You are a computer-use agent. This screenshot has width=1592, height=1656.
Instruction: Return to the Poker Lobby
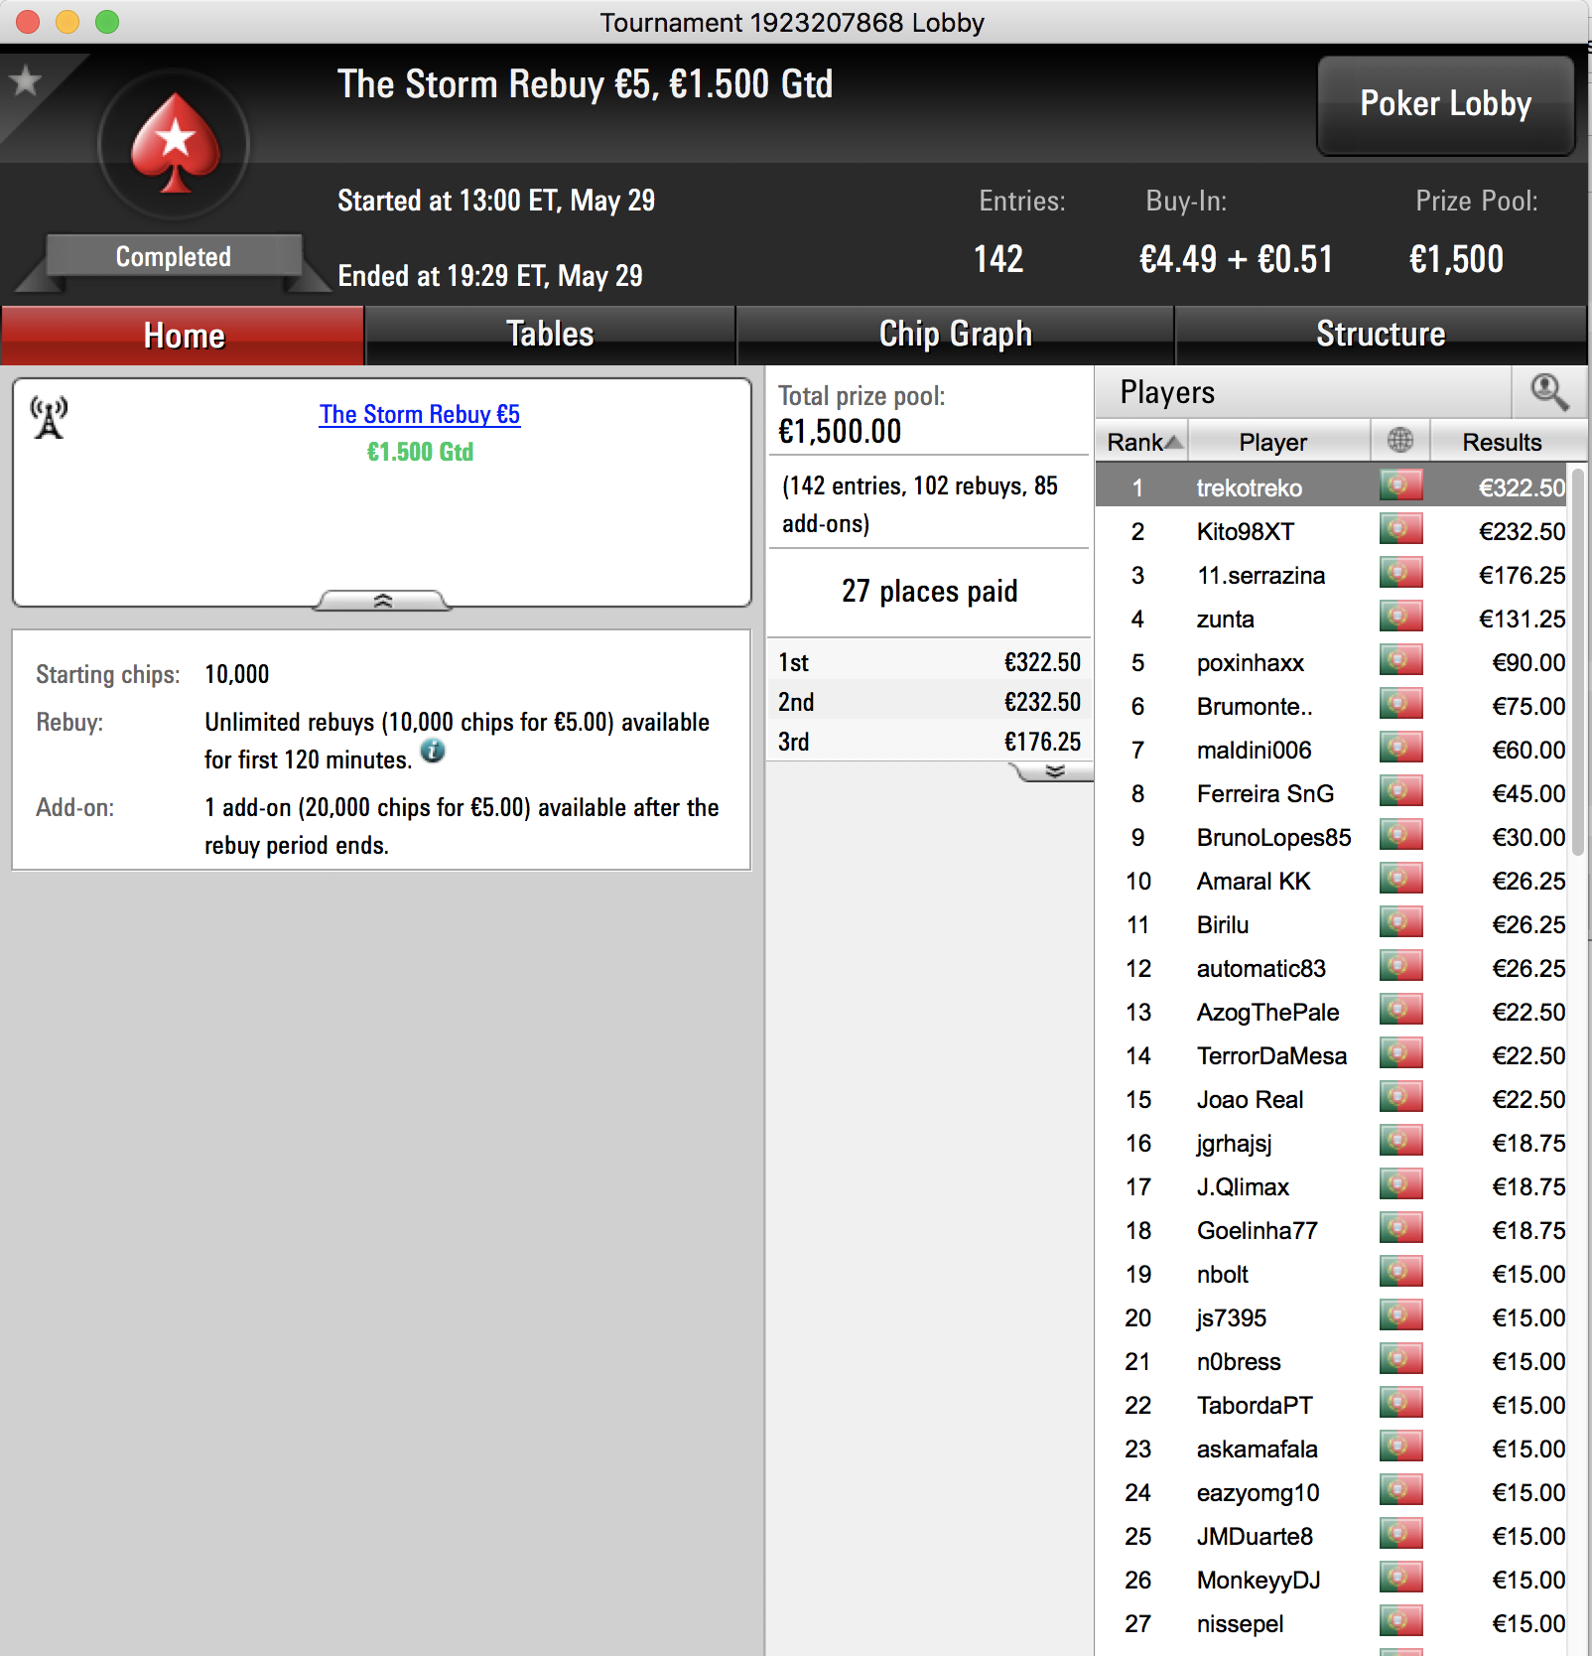tap(1445, 104)
